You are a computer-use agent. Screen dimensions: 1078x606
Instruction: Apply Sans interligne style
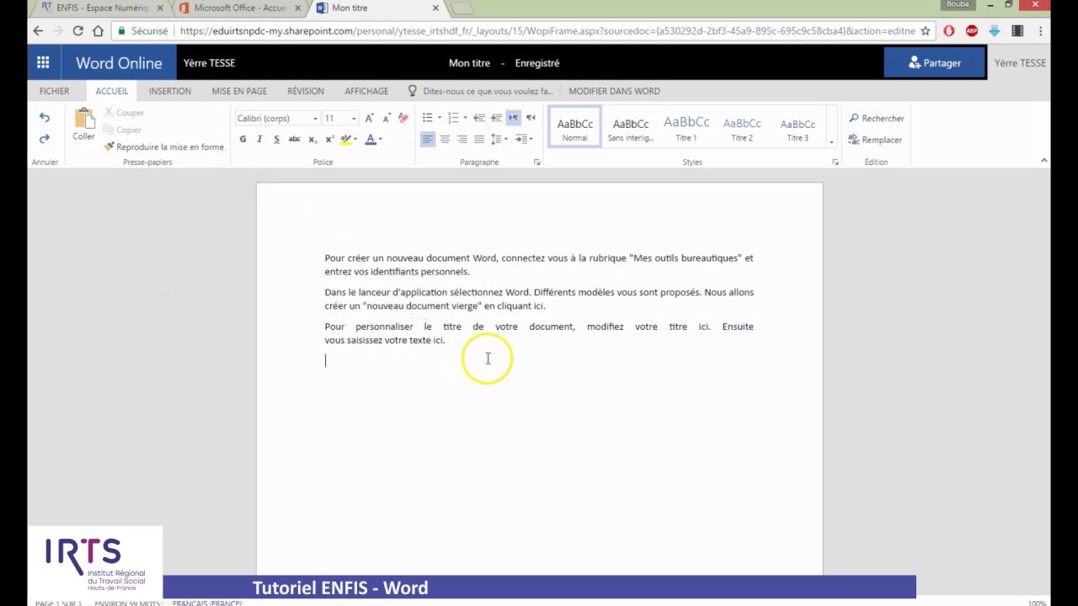631,128
